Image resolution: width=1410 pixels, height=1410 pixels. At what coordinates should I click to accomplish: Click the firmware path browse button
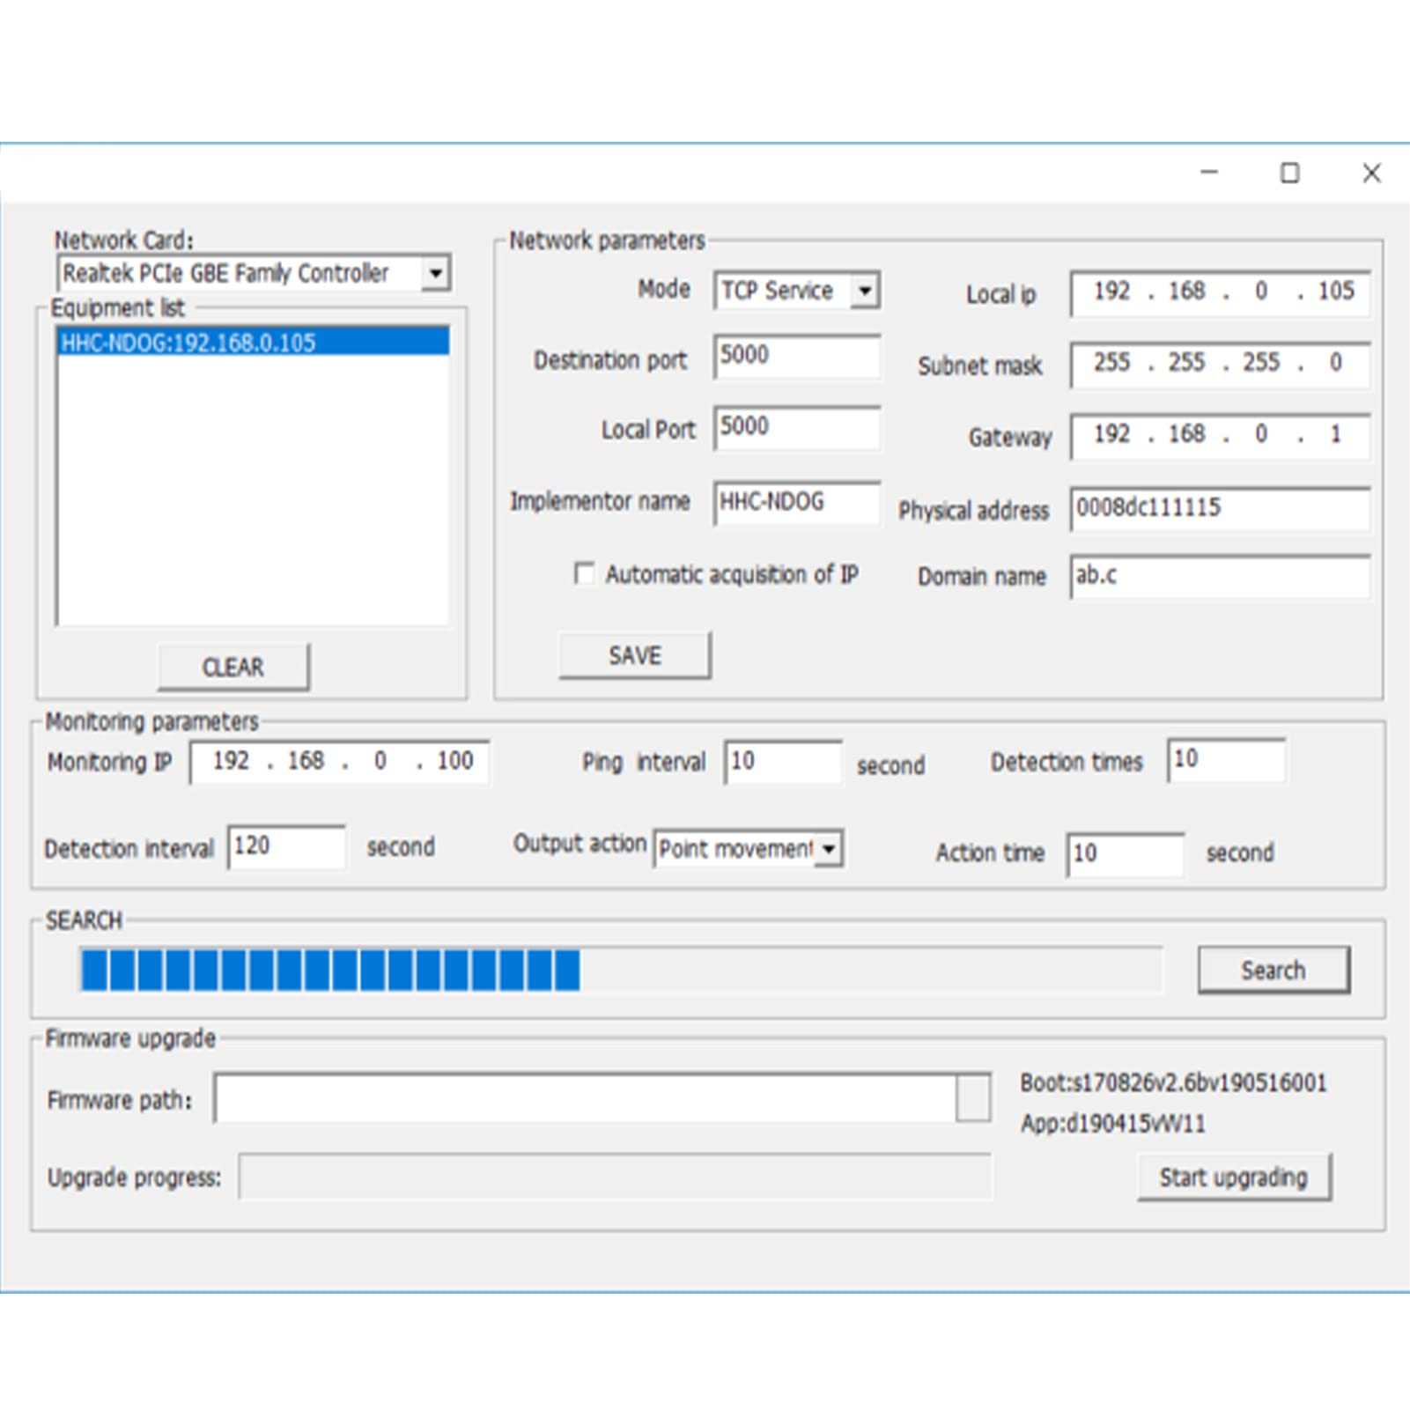pyautogui.click(x=972, y=1098)
